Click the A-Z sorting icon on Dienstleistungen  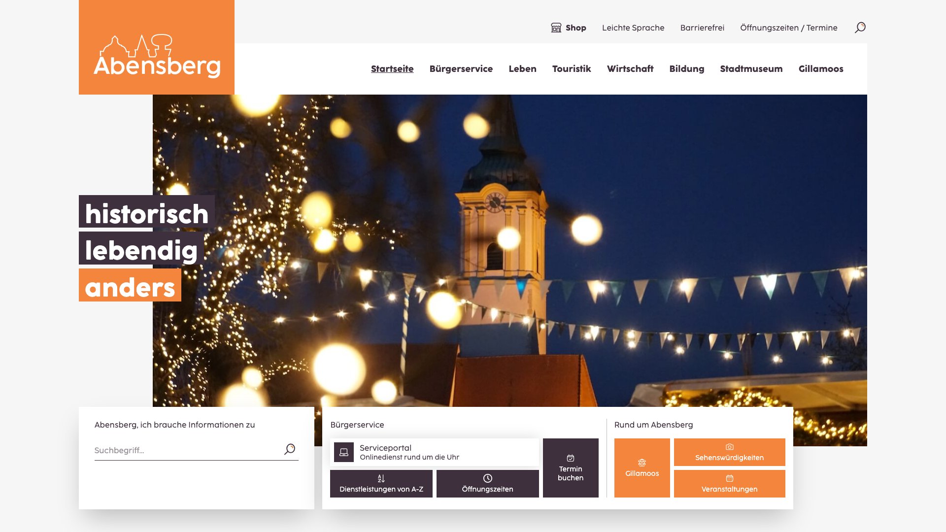(x=380, y=478)
